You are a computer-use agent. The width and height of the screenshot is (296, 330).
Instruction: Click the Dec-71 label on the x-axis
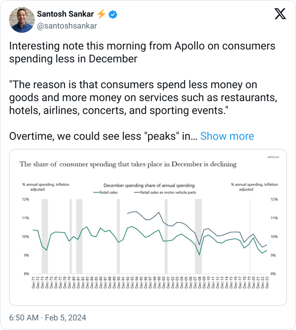coord(33,282)
